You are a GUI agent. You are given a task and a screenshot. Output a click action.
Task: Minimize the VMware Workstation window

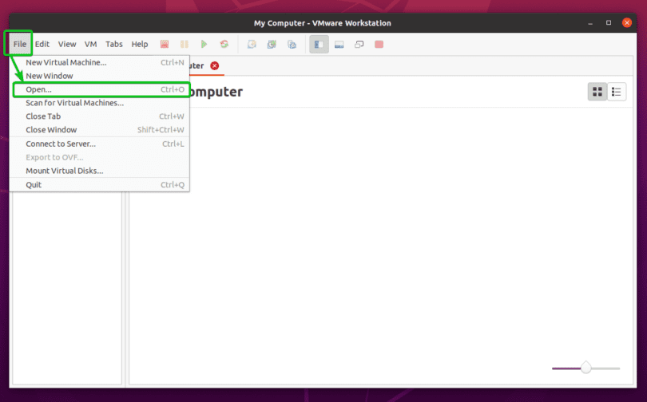(x=590, y=23)
